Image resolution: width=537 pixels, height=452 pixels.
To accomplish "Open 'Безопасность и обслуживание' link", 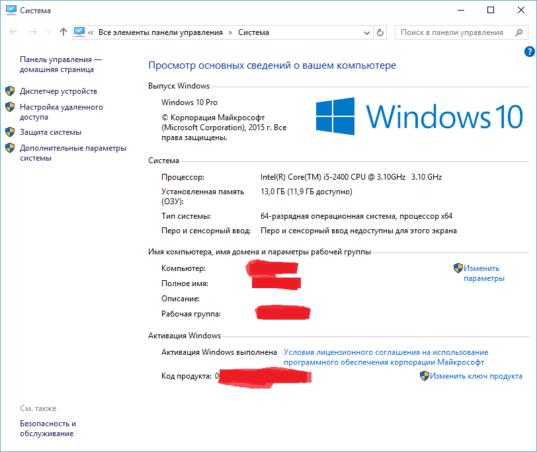I will (x=48, y=428).
